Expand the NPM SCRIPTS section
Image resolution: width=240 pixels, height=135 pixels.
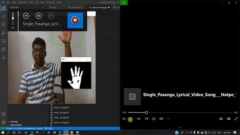tap(16, 125)
